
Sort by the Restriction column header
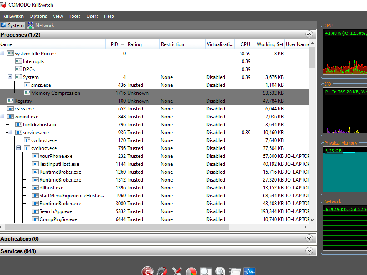182,44
